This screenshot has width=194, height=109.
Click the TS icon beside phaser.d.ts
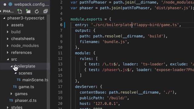[x=11, y=101]
